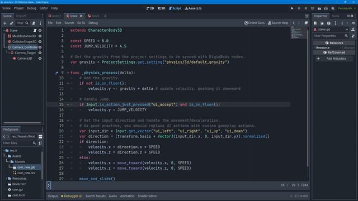Run the project with the play icon
Screen dimensions: 358x201
coord(292,8)
